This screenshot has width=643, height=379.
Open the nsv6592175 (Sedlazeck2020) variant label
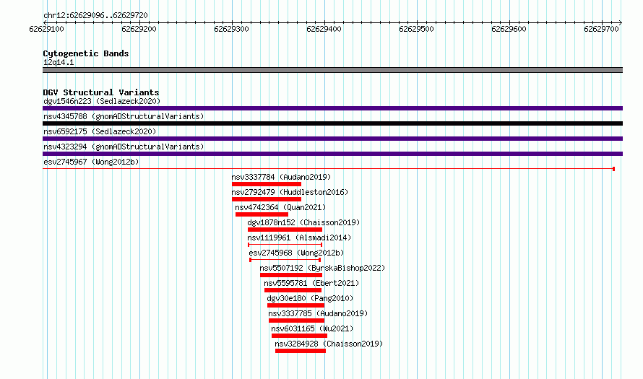pos(100,131)
